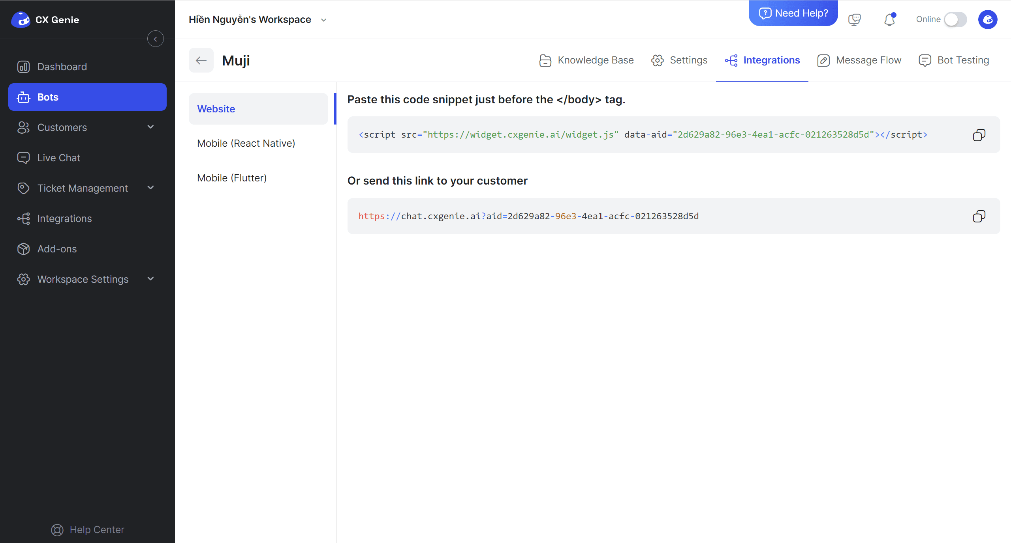Open Integrations in the left sidebar

point(87,218)
